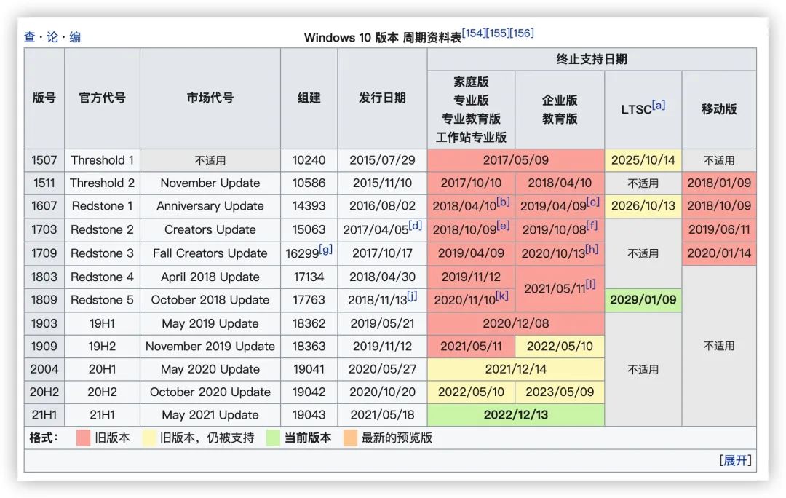Click the 组建 column header
The width and height of the screenshot is (786, 498).
pos(309,98)
